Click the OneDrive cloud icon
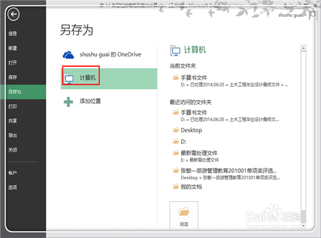 click(x=68, y=55)
